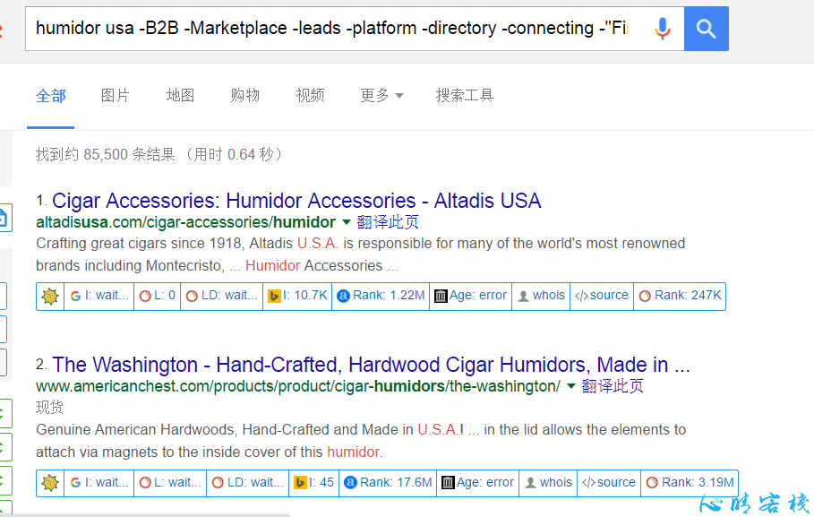Click source in Altadis result bar
The width and height of the screenshot is (814, 517).
click(602, 297)
